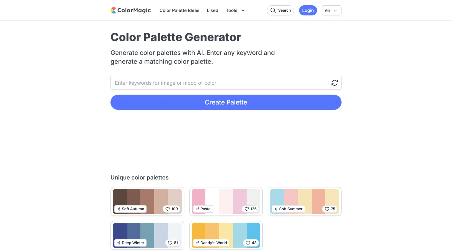The image size is (452, 251).
Task: Go to the Liked section
Action: 212,10
